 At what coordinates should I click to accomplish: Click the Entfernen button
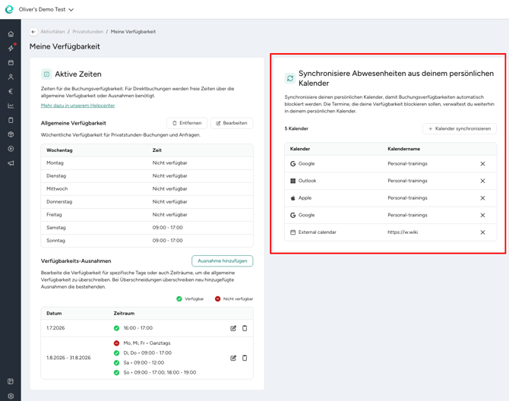click(x=187, y=123)
